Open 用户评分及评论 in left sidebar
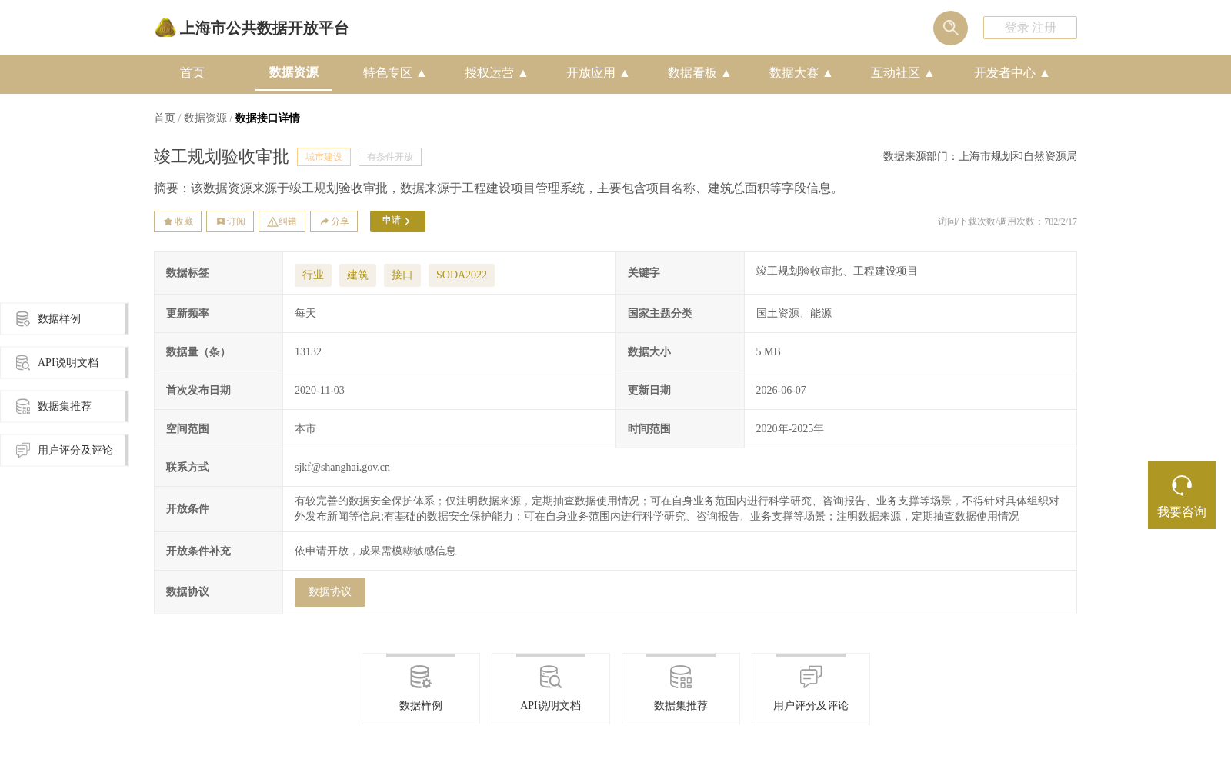This screenshot has height=769, width=1231. [65, 451]
